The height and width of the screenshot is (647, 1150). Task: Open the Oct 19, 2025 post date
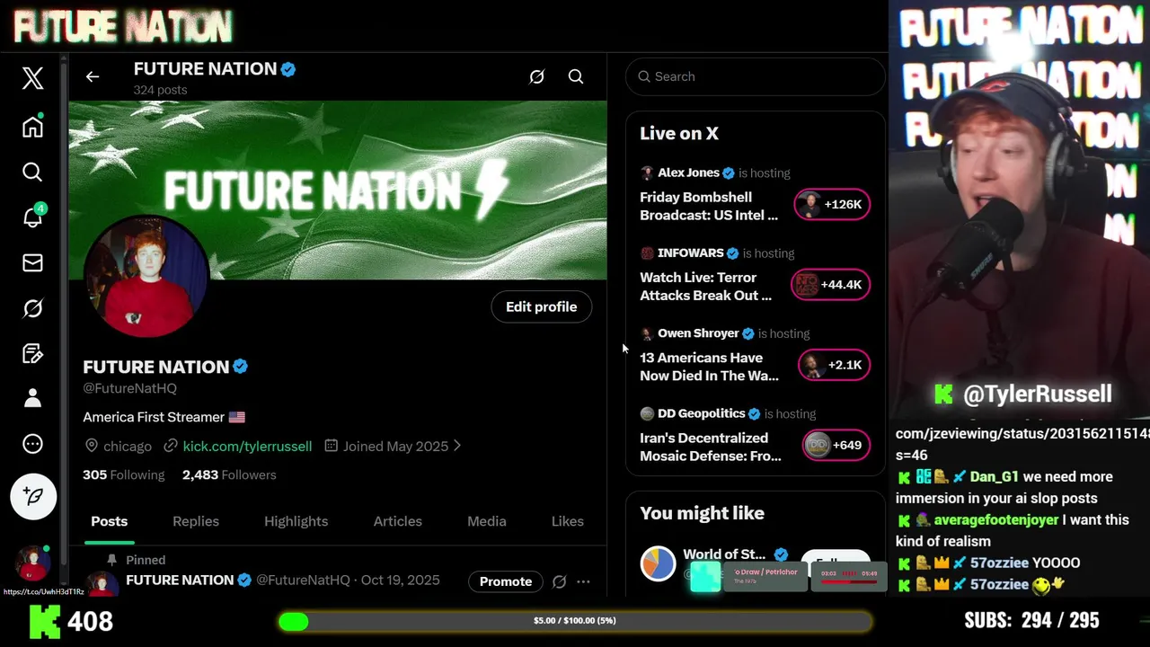tap(401, 581)
